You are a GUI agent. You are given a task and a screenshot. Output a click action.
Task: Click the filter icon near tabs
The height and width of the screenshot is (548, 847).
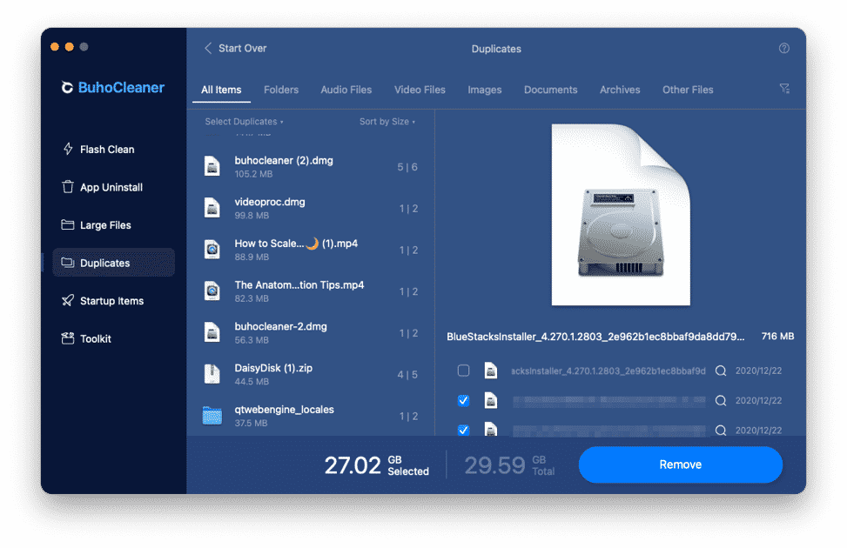coord(783,88)
